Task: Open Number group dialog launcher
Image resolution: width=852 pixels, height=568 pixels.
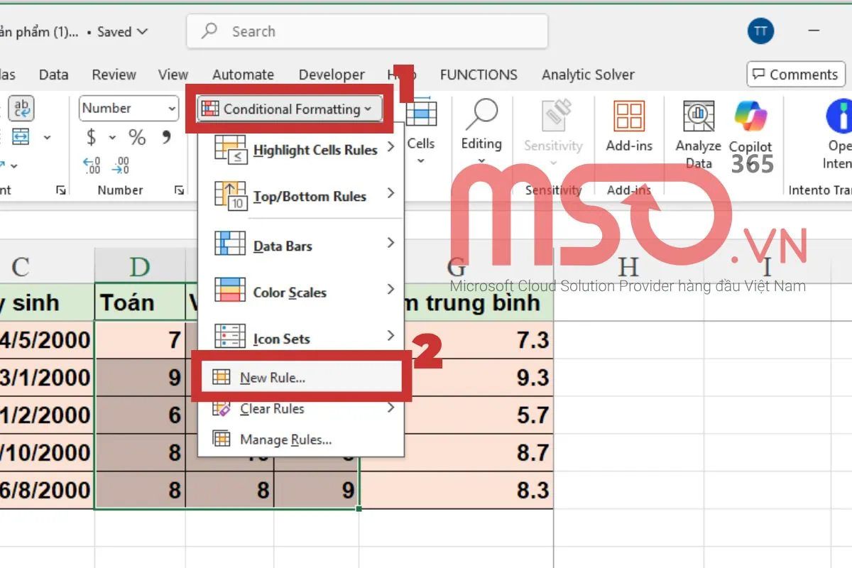Action: (x=178, y=190)
